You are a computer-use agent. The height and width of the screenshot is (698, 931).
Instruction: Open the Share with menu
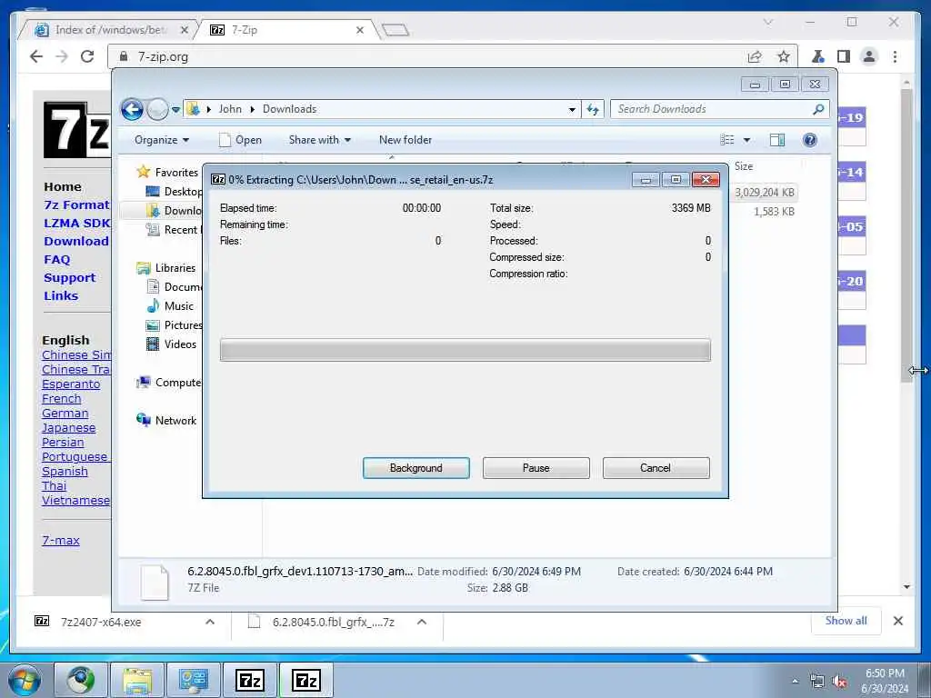[x=319, y=140]
